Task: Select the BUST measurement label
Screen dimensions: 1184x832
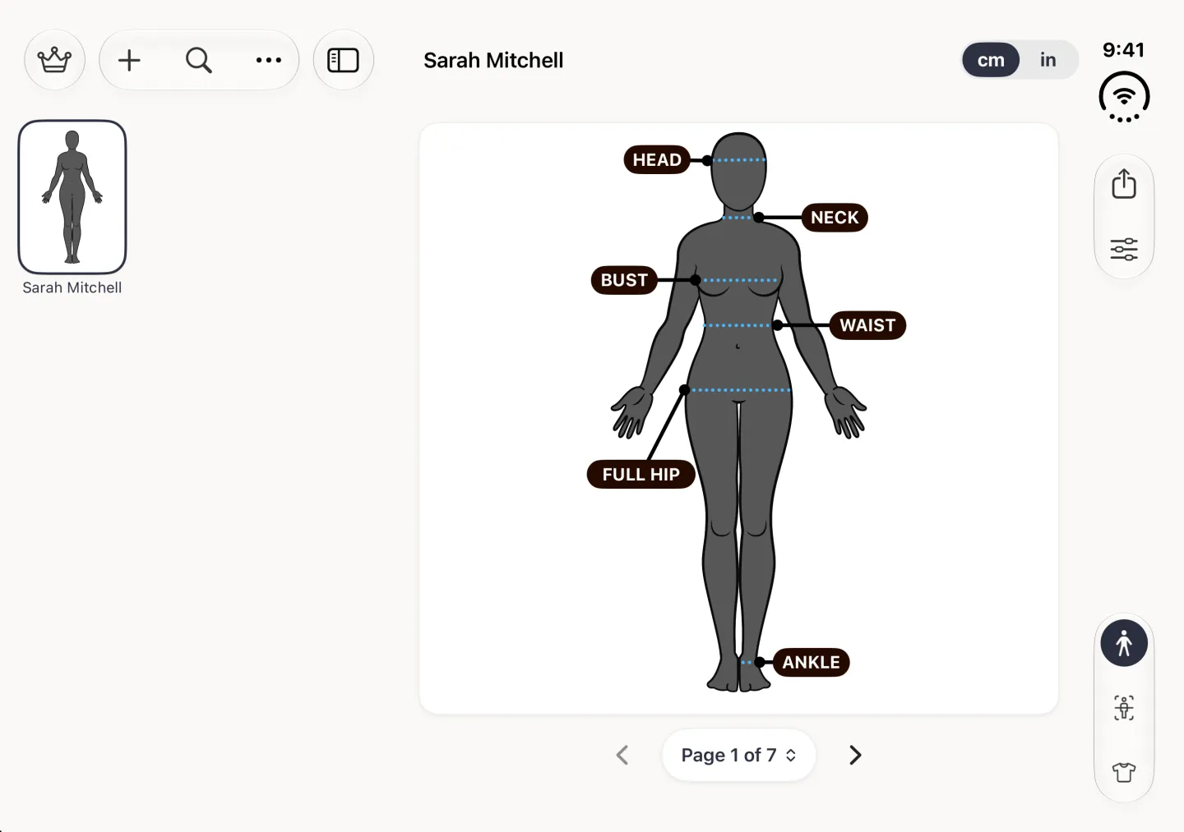Action: click(624, 280)
